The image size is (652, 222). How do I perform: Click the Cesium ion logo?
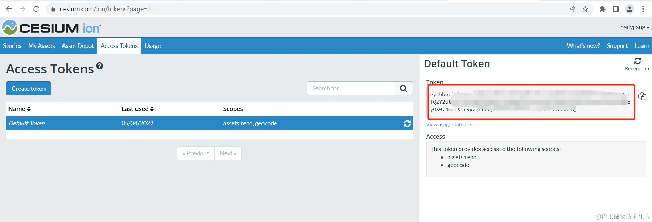(52, 27)
